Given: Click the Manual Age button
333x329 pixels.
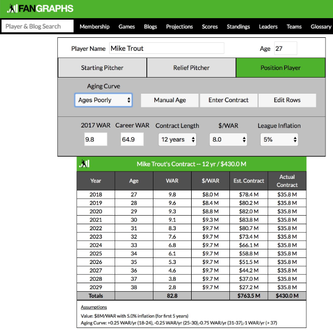Looking at the screenshot, I should tap(170, 100).
